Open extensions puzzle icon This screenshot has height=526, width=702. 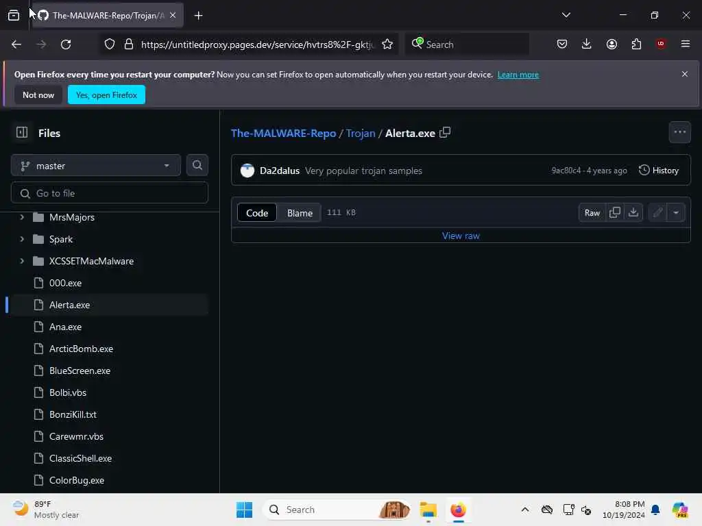636,44
